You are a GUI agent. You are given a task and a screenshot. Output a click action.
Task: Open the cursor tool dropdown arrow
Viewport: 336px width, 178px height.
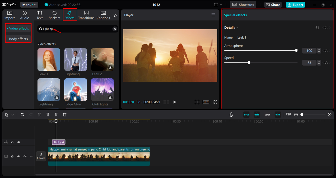coord(12,115)
